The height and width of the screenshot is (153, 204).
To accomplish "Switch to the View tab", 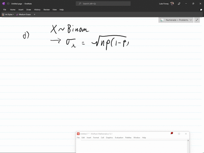I will (54, 10).
